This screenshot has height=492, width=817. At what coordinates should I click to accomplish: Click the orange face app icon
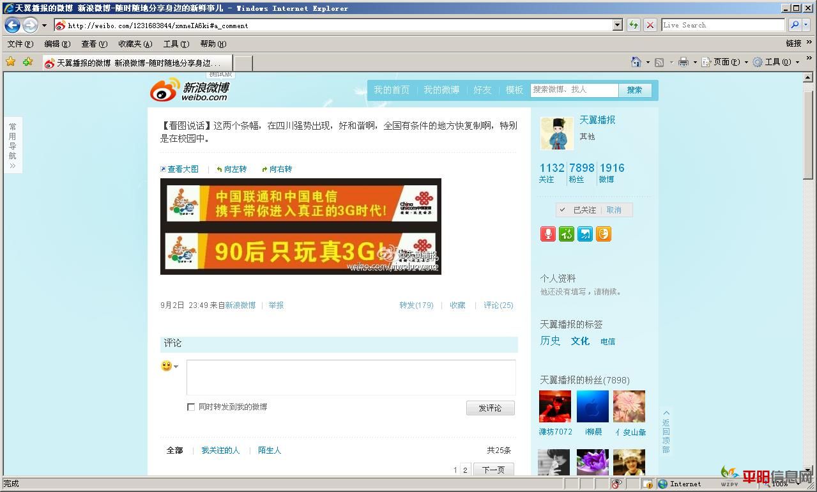pyautogui.click(x=604, y=234)
